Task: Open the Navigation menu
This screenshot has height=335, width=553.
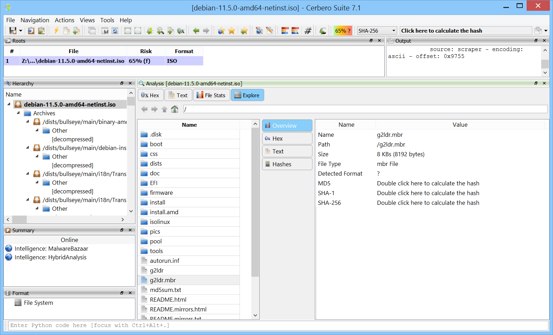Action: tap(35, 20)
